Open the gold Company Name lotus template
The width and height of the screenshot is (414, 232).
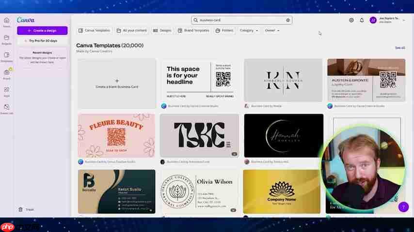click(282, 191)
